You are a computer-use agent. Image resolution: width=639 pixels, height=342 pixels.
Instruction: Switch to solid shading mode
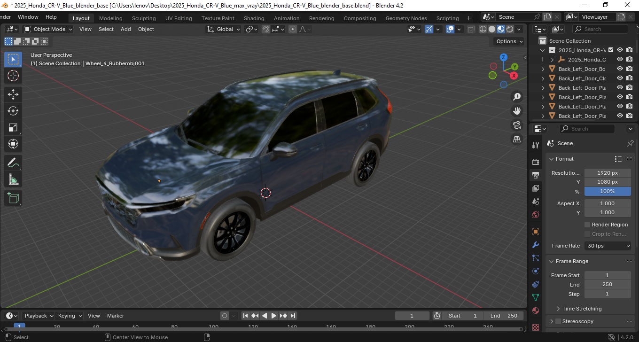492,29
